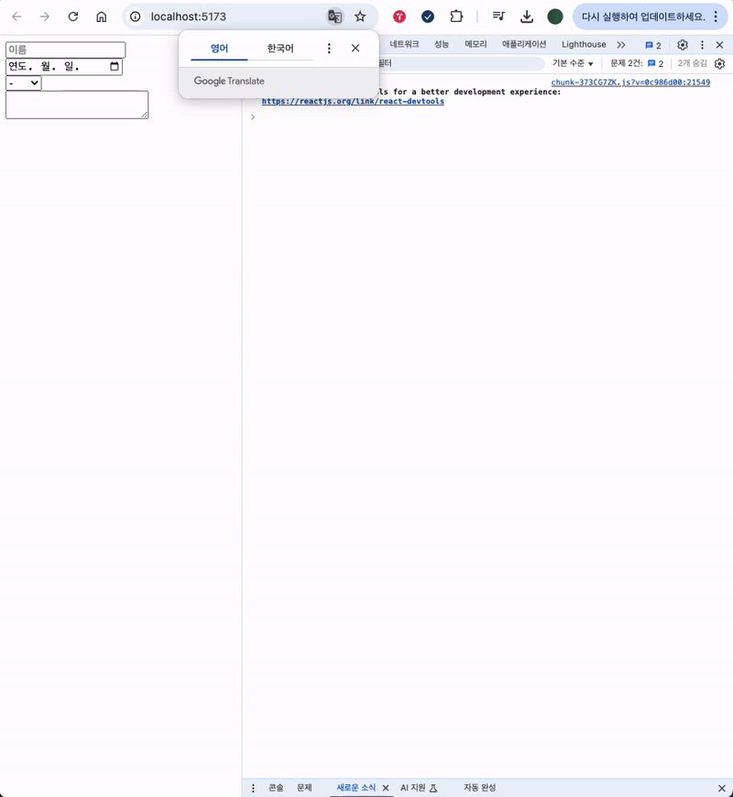View site information icon in address bar
Image resolution: width=733 pixels, height=797 pixels.
(x=135, y=17)
